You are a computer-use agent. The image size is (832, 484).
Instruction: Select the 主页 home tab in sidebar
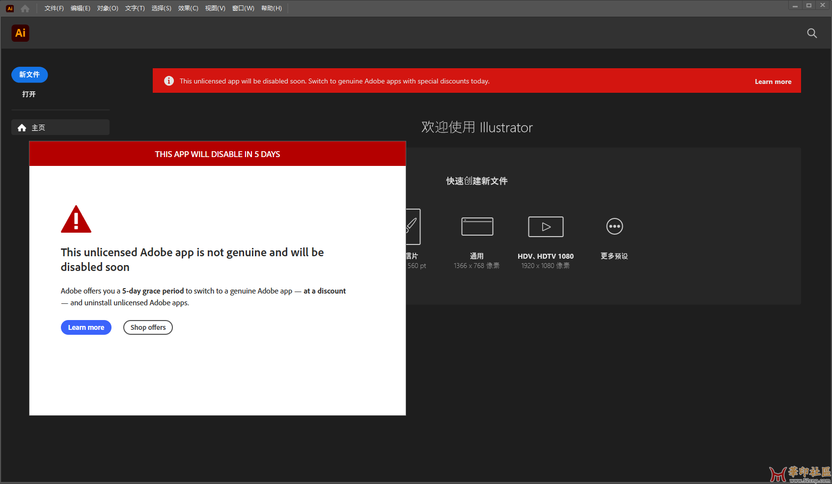coord(60,128)
